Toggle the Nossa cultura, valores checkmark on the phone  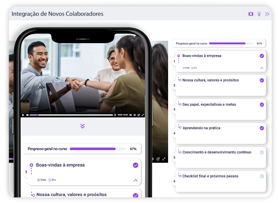(x=135, y=195)
